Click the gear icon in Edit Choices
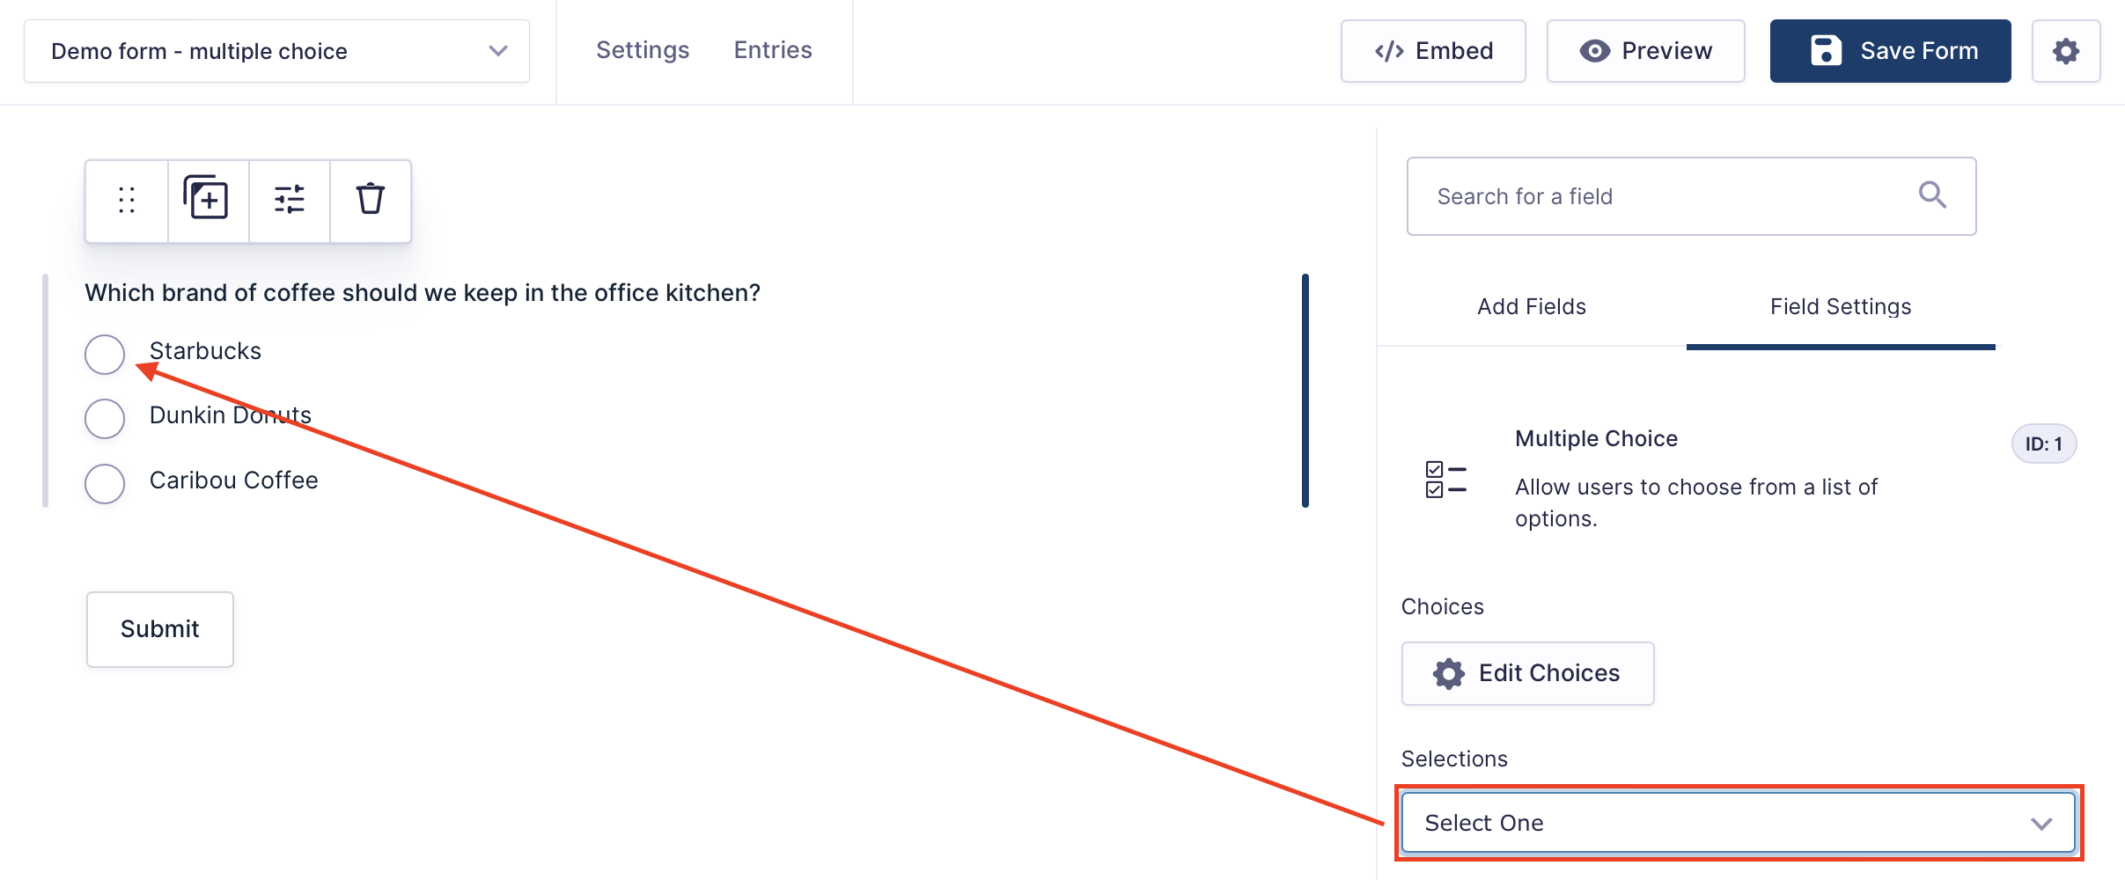2125x880 pixels. 1449,674
